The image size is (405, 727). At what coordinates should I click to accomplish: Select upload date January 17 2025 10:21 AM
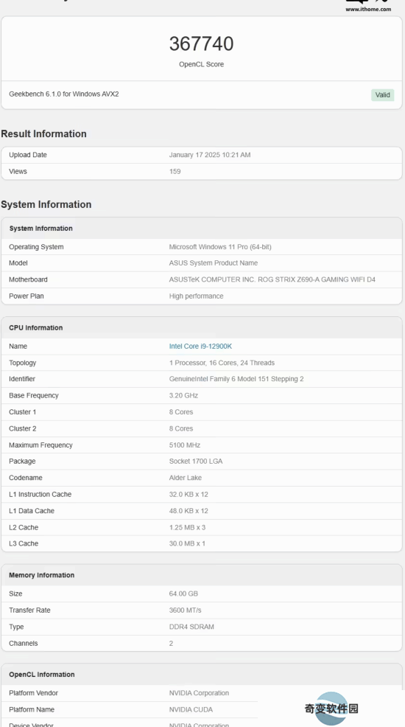210,155
